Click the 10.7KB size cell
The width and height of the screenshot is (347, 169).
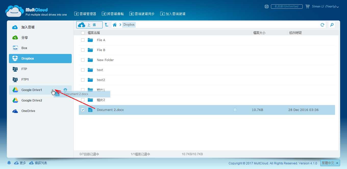(257, 110)
